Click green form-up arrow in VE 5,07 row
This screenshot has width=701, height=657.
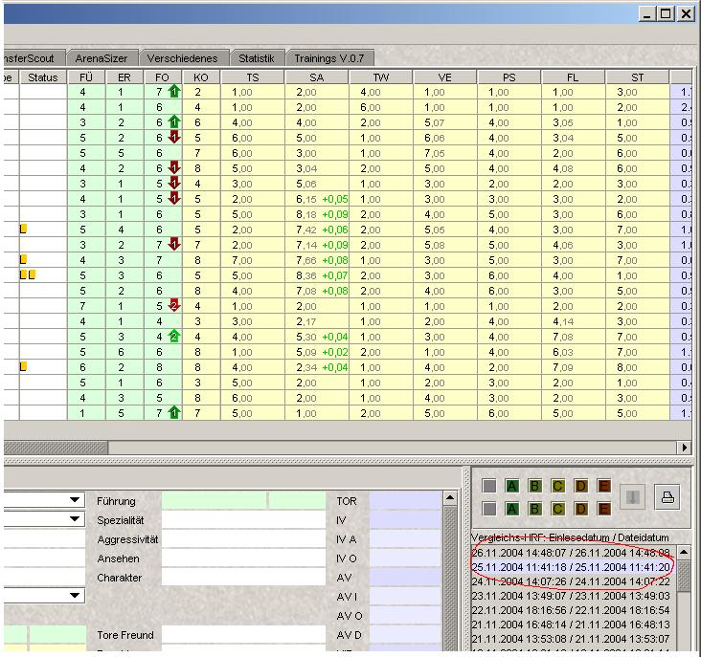[x=174, y=122]
